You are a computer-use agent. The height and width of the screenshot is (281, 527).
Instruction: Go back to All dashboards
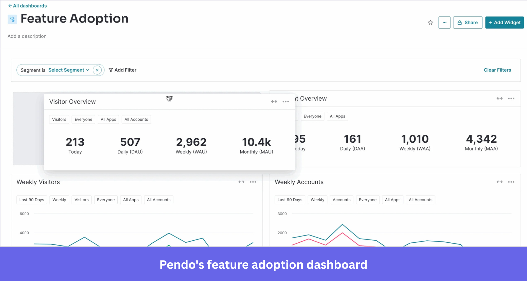coord(27,6)
